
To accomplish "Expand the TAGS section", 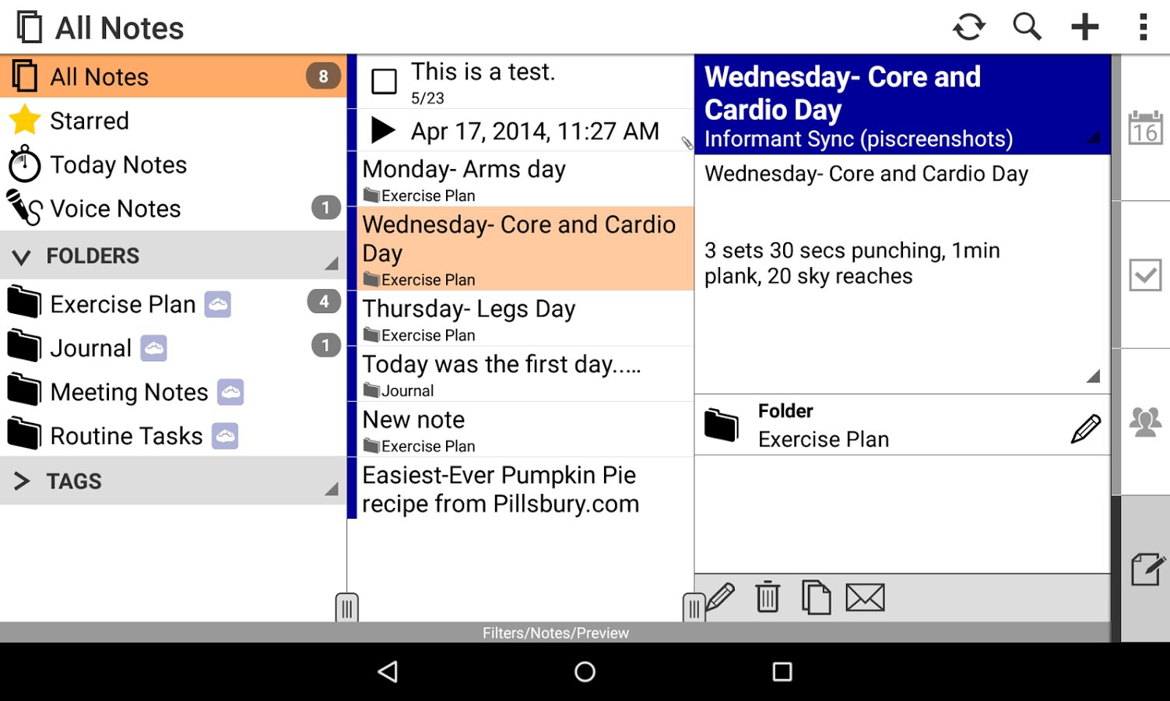I will pos(22,481).
